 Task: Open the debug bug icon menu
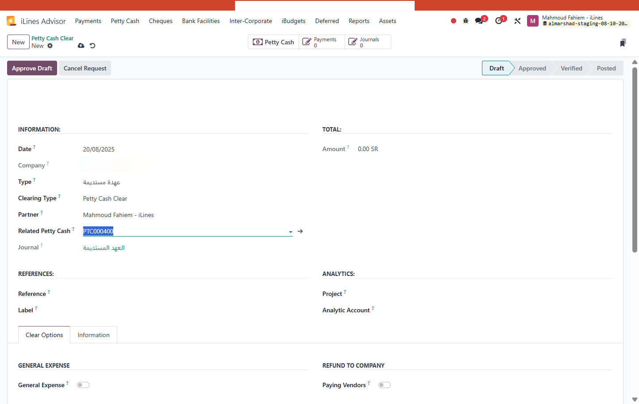(x=466, y=21)
